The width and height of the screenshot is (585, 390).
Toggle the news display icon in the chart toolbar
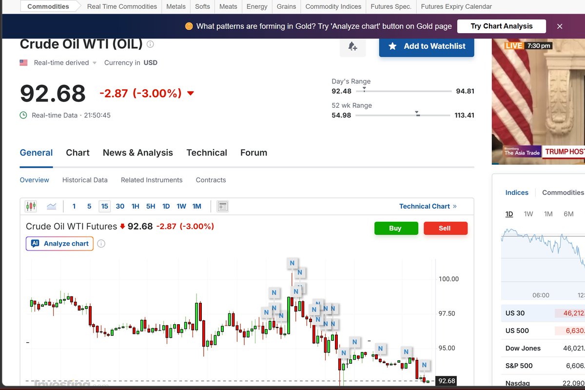pyautogui.click(x=222, y=206)
